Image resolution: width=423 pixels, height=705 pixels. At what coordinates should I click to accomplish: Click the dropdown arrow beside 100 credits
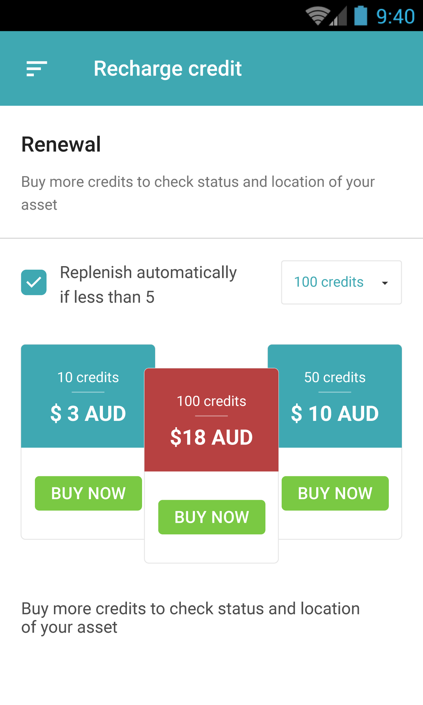pyautogui.click(x=385, y=283)
